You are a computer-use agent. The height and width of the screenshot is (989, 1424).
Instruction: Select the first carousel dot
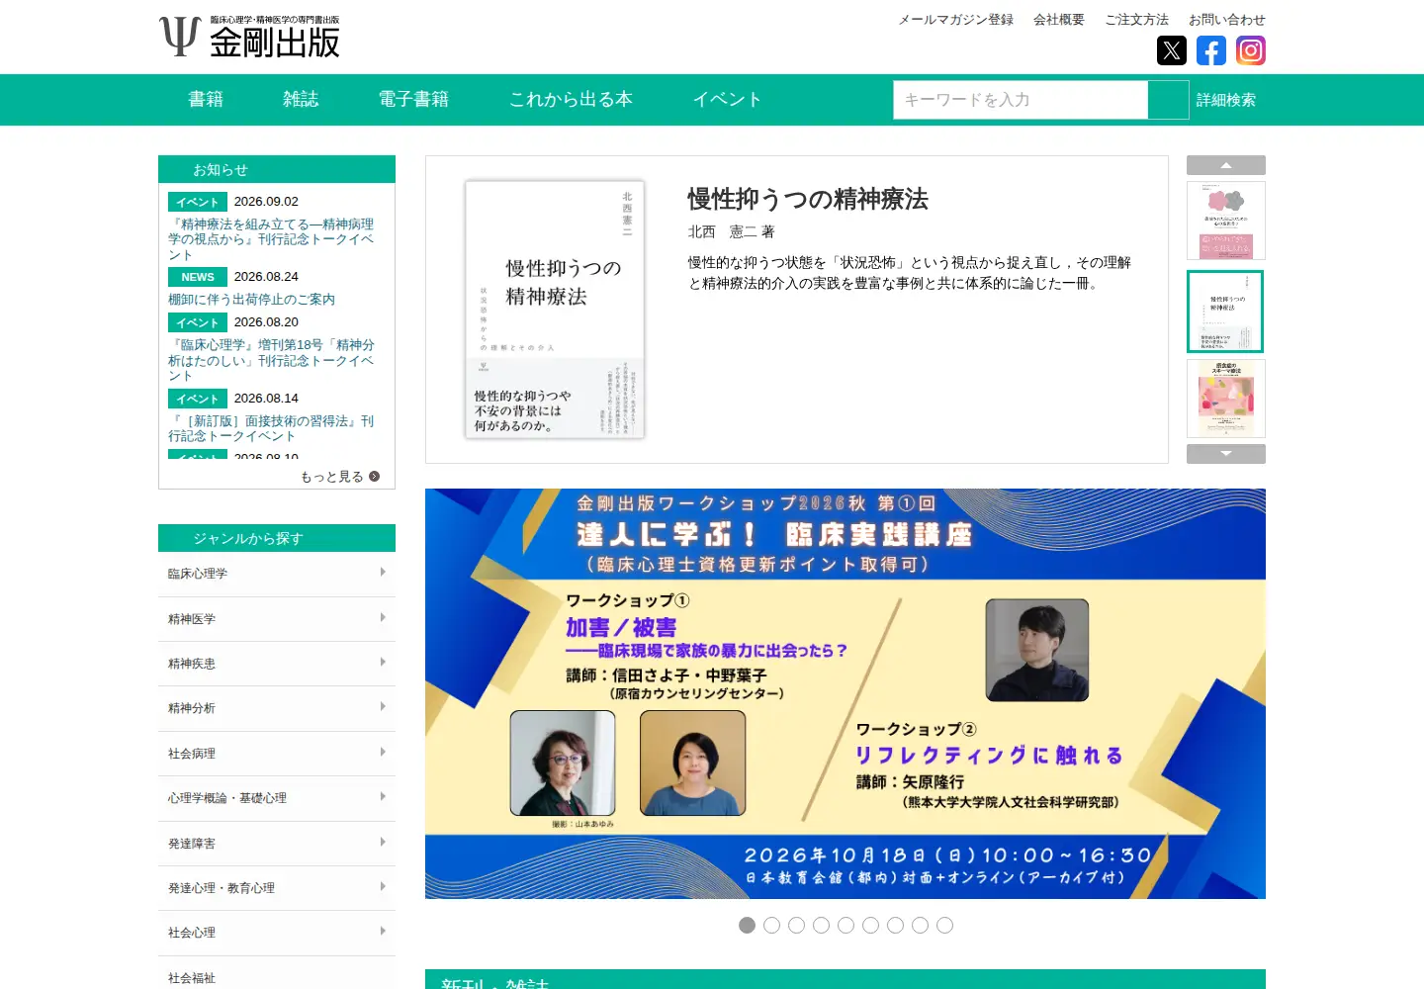point(747,925)
